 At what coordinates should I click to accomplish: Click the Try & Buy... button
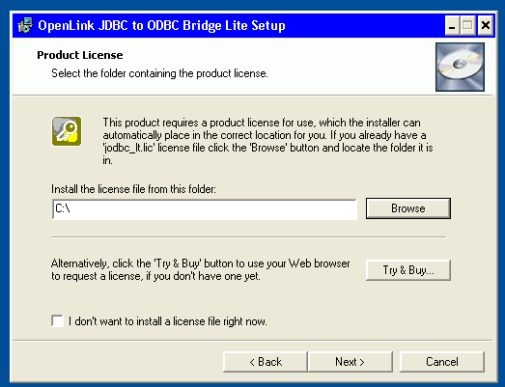pyautogui.click(x=408, y=270)
